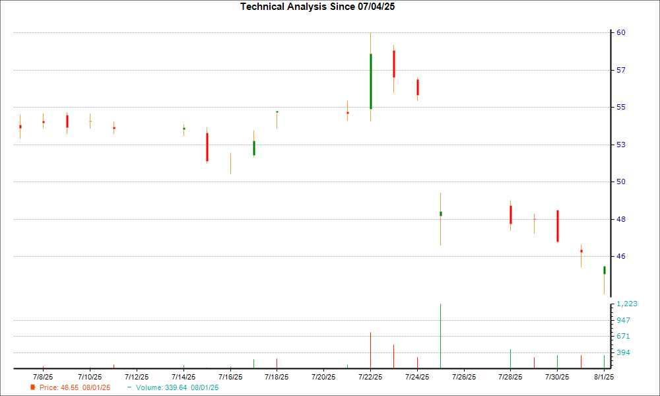Select the red candlestick above 7/24/25
Image resolution: width=660 pixels, height=396 pixels.
(x=418, y=88)
